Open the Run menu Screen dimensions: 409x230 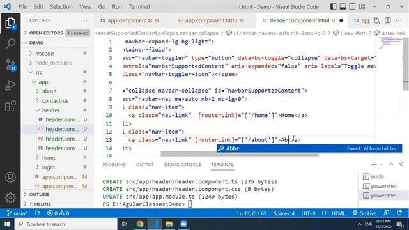point(117,7)
